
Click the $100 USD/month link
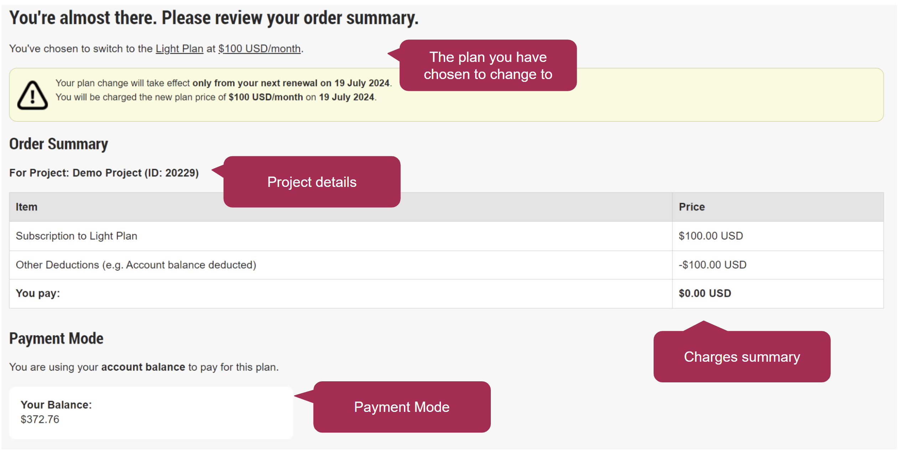pos(260,48)
